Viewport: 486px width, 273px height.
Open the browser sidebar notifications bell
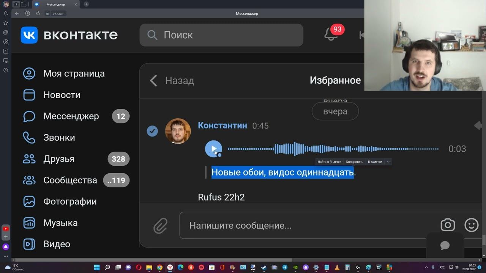click(6, 13)
